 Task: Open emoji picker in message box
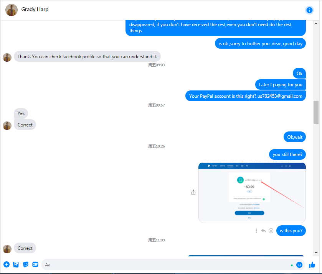(x=299, y=265)
